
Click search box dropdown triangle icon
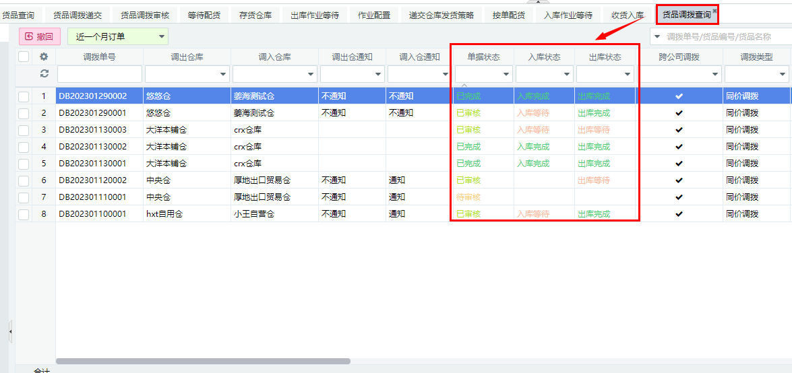point(657,36)
